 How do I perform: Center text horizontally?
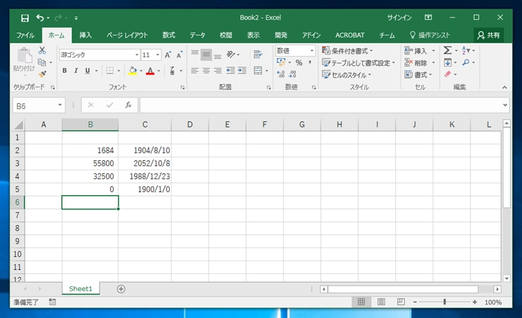tap(206, 71)
